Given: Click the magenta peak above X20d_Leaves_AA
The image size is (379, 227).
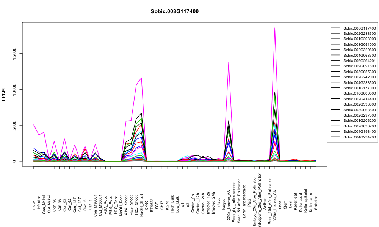Looking at the screenshot, I should click(229, 62).
